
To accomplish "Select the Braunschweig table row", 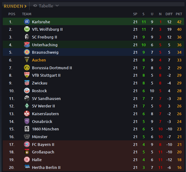I will [93, 52].
